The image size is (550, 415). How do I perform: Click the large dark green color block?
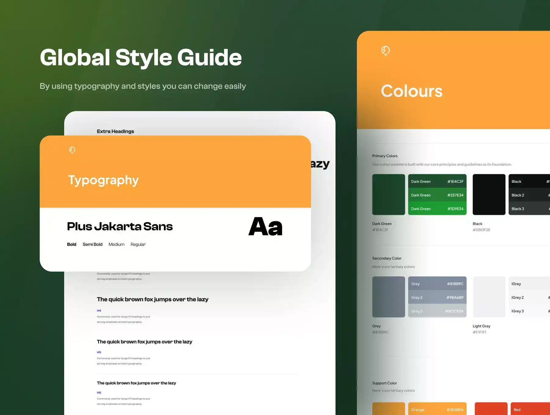(388, 195)
